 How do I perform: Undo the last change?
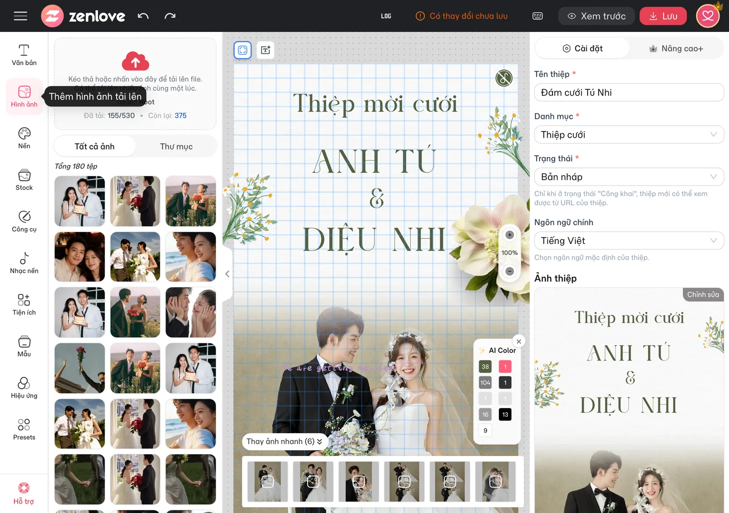[143, 16]
